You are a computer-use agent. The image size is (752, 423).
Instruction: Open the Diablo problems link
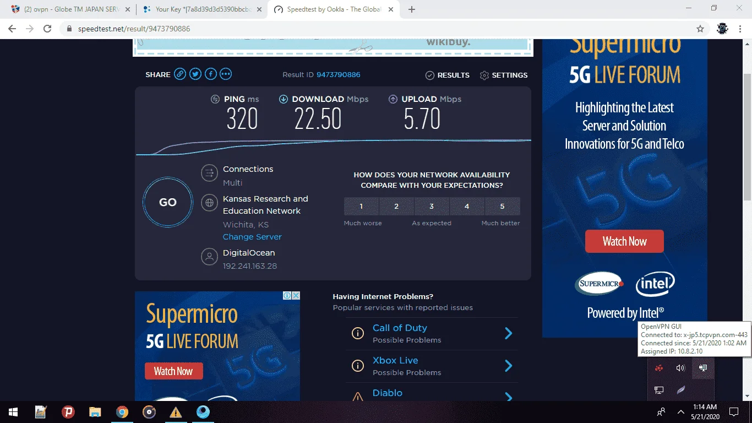tap(388, 393)
